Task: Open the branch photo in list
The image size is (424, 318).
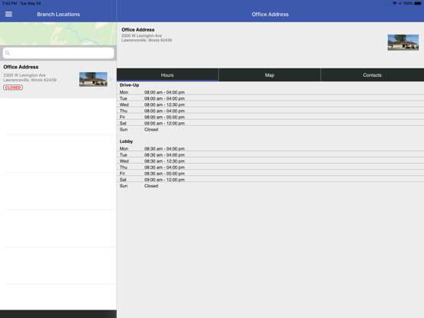Action: [x=93, y=79]
